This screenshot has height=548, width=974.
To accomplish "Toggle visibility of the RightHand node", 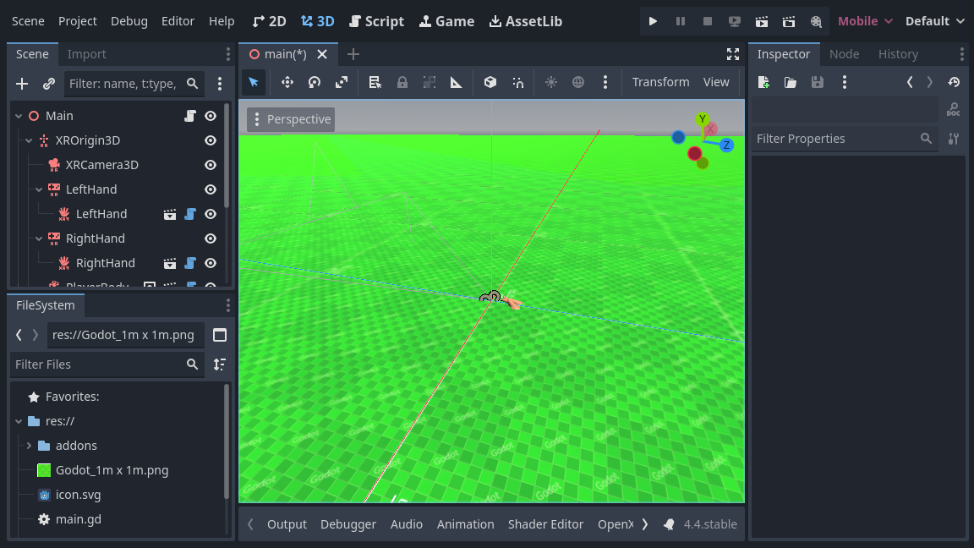I will coord(210,238).
